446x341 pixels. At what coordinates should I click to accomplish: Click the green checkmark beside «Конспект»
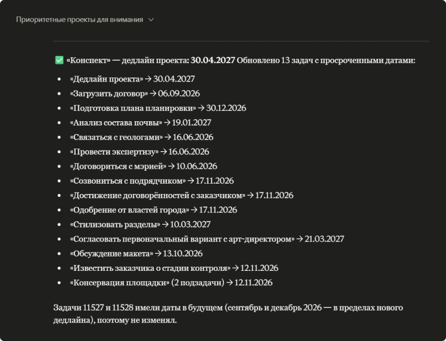click(59, 60)
